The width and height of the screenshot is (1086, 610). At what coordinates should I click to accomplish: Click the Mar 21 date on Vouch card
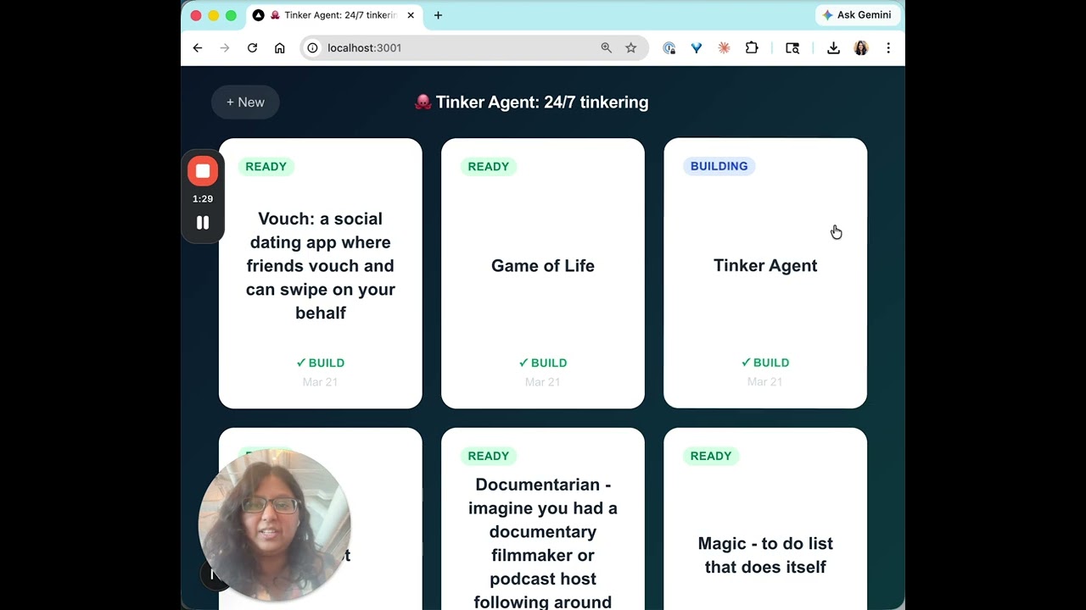pyautogui.click(x=321, y=382)
